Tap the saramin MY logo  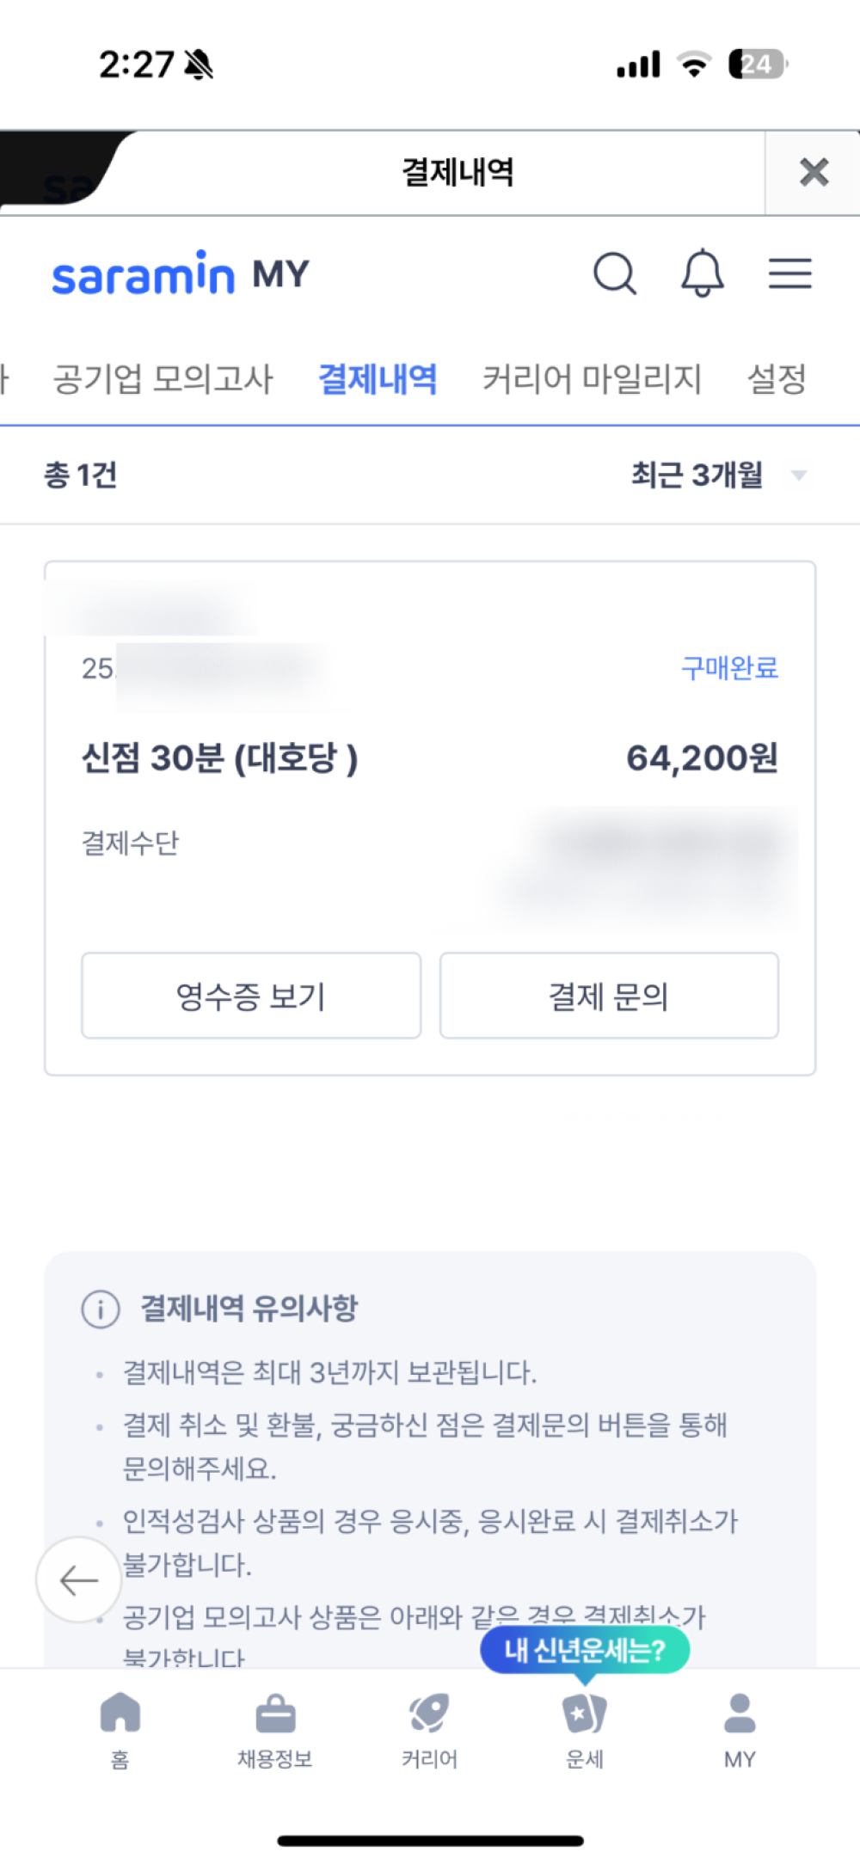point(181,274)
